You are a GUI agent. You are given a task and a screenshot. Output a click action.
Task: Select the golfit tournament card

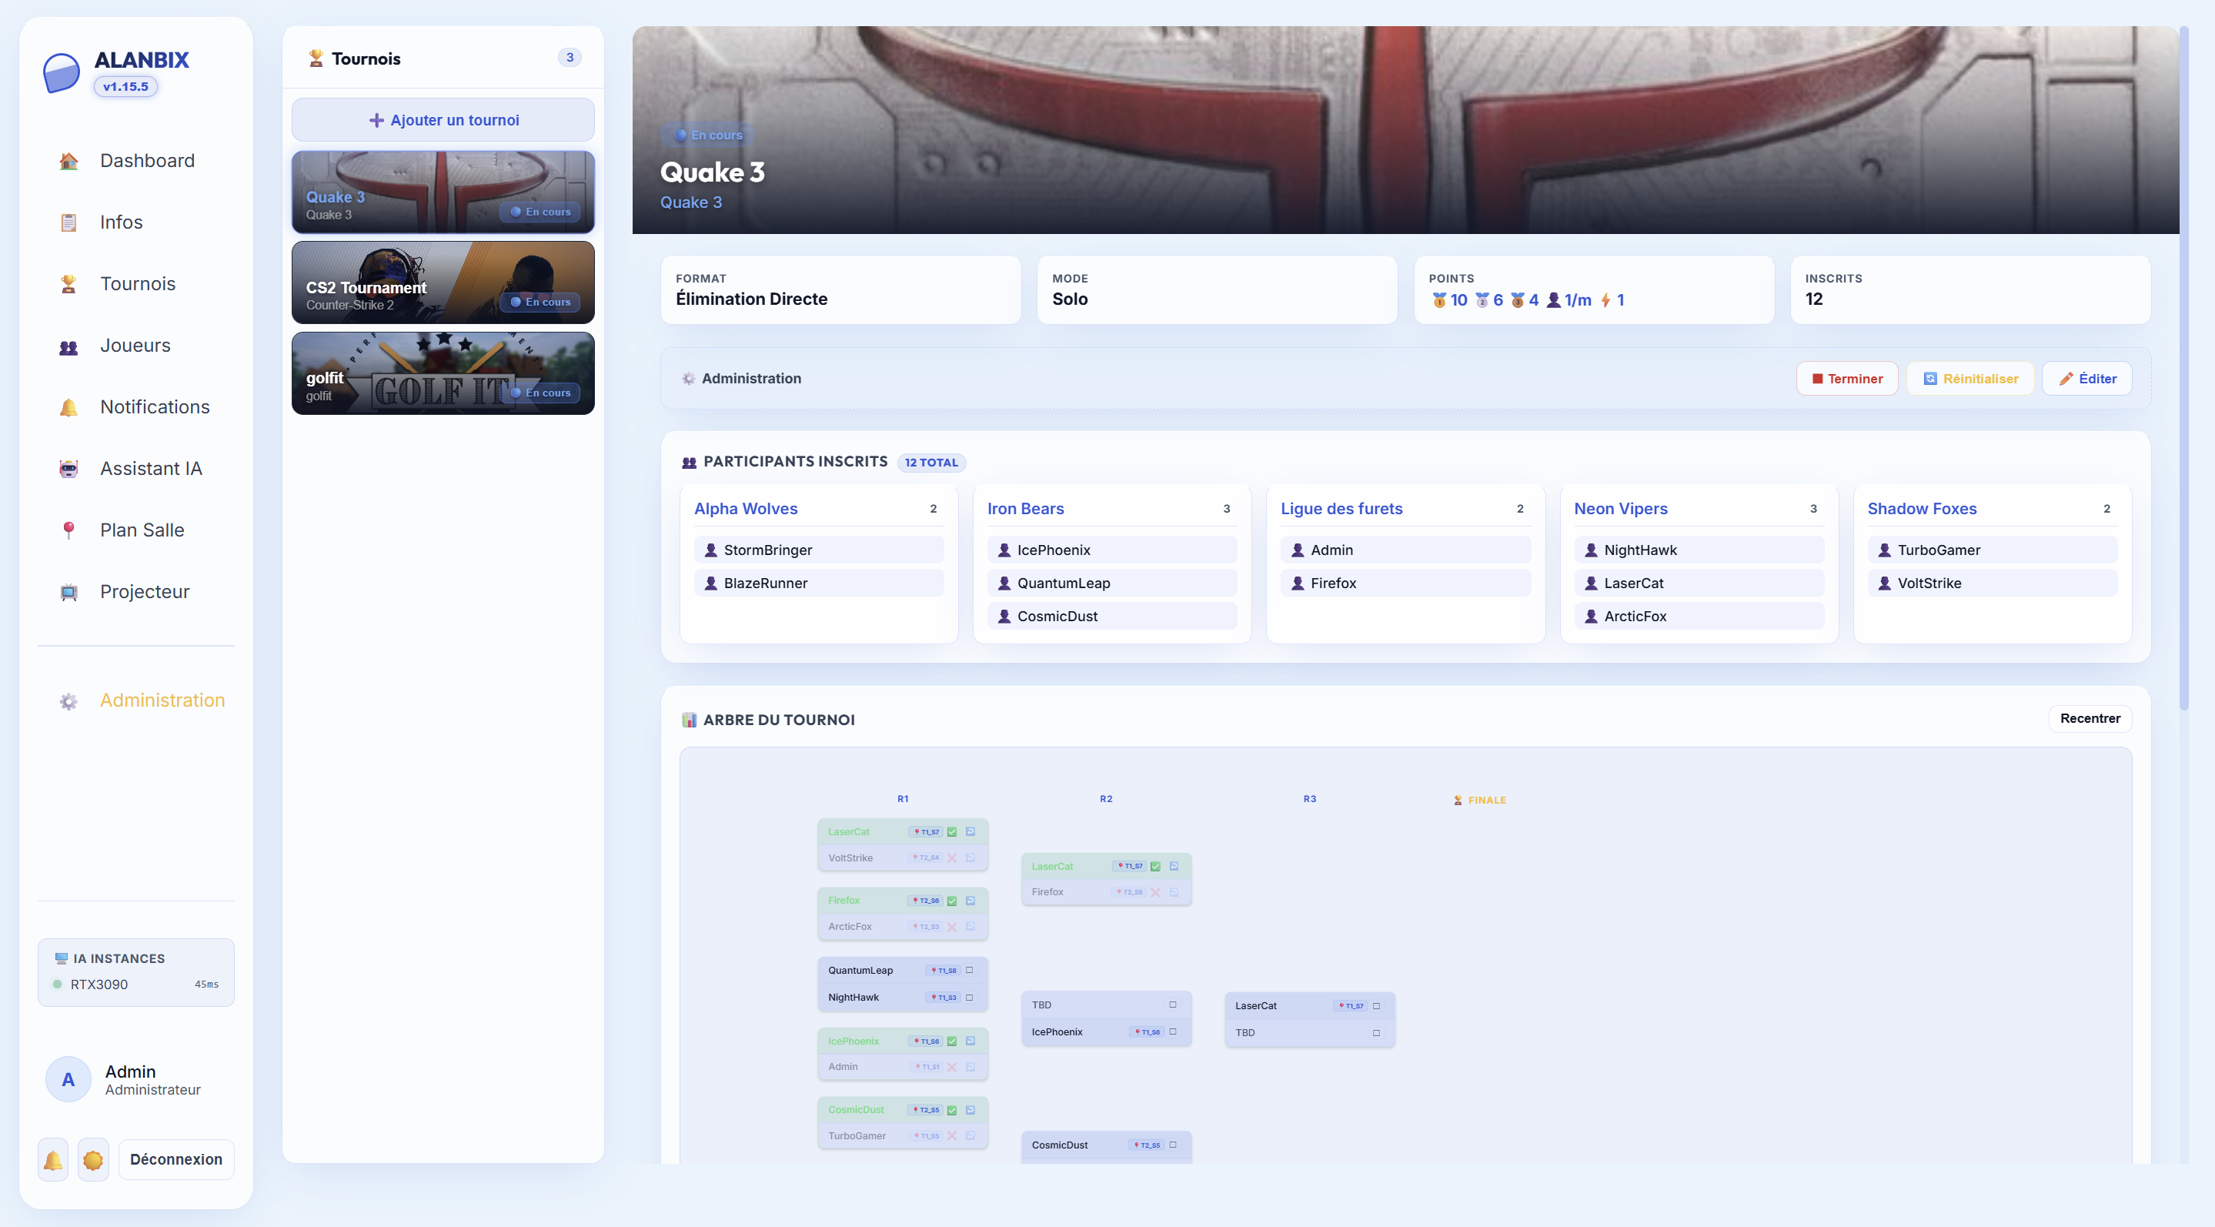click(x=443, y=373)
